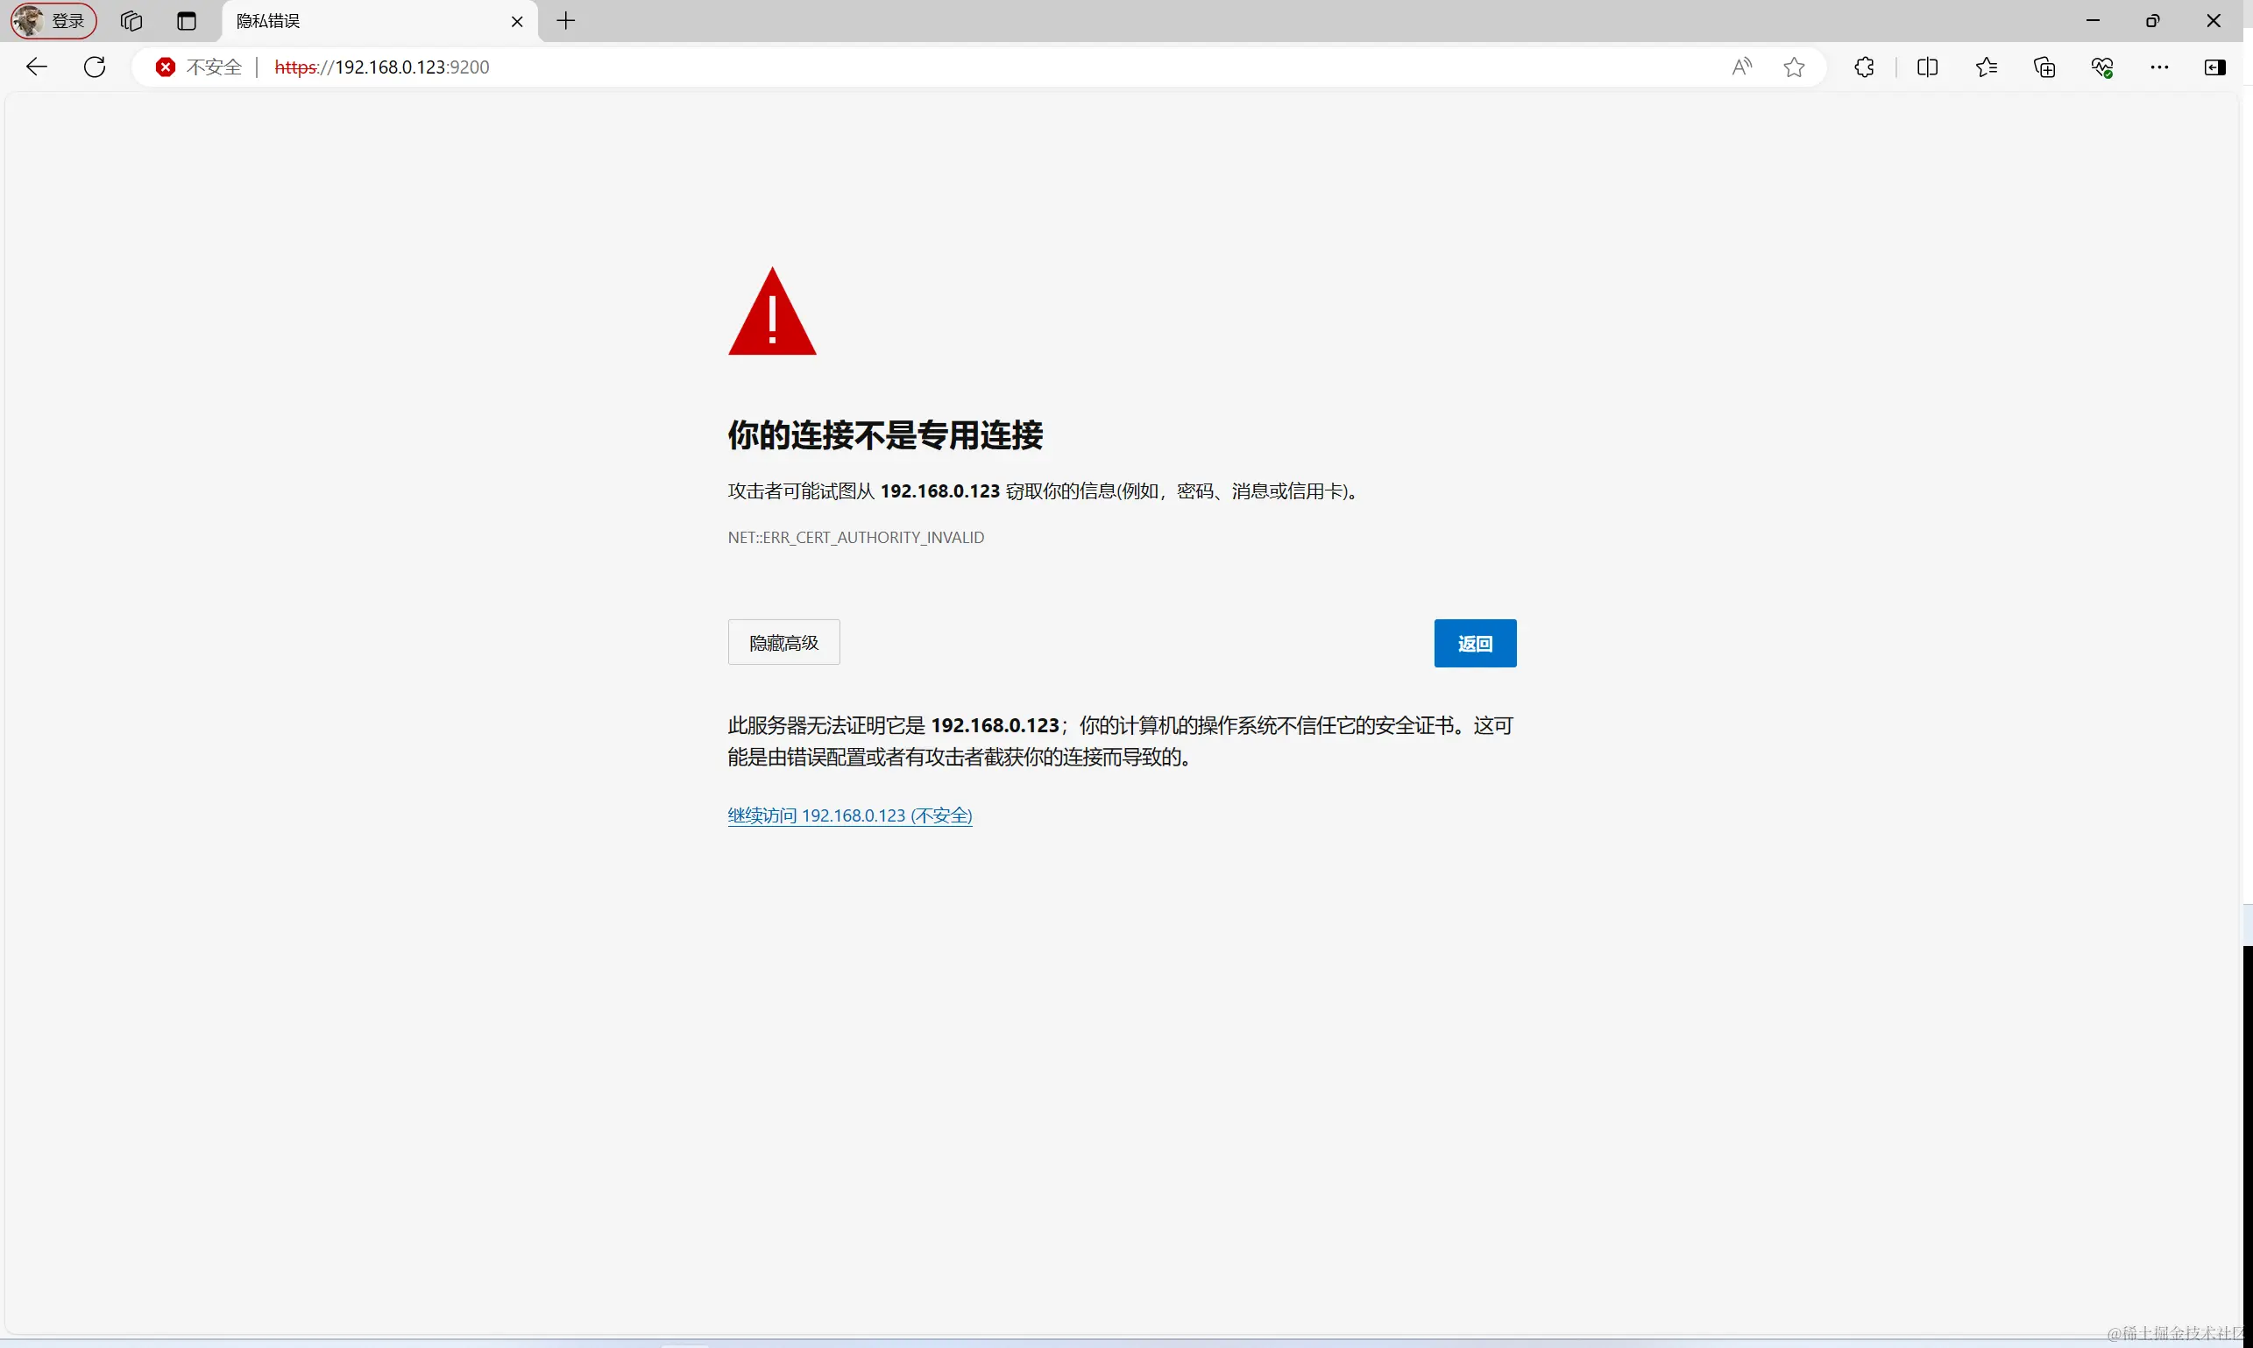Open the Settings and more menu
Screen dimensions: 2253x1348
click(2159, 67)
